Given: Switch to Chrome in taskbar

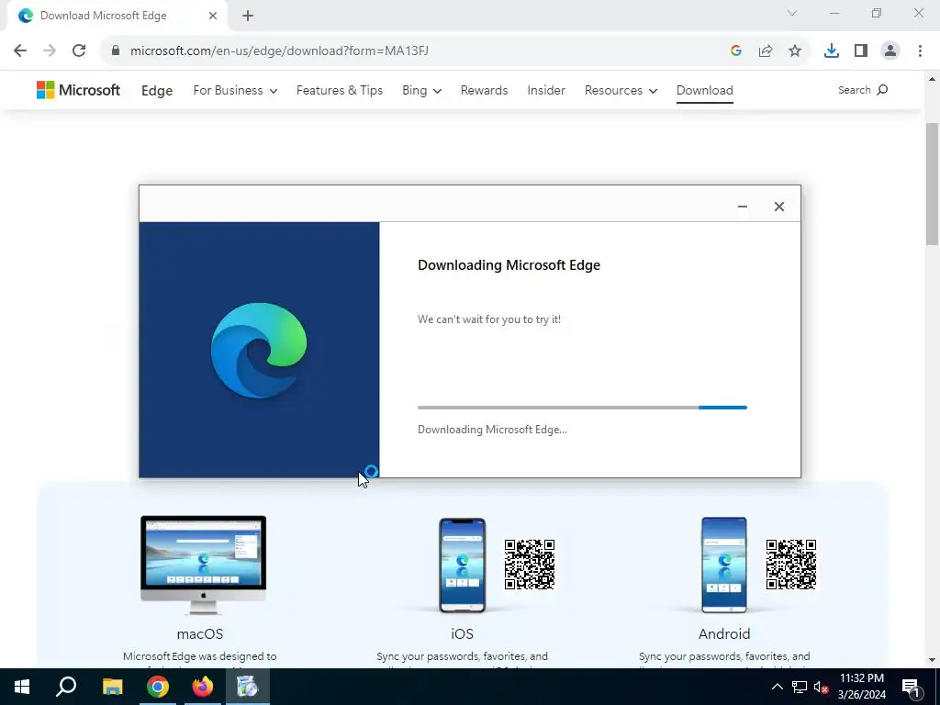Looking at the screenshot, I should pyautogui.click(x=158, y=687).
